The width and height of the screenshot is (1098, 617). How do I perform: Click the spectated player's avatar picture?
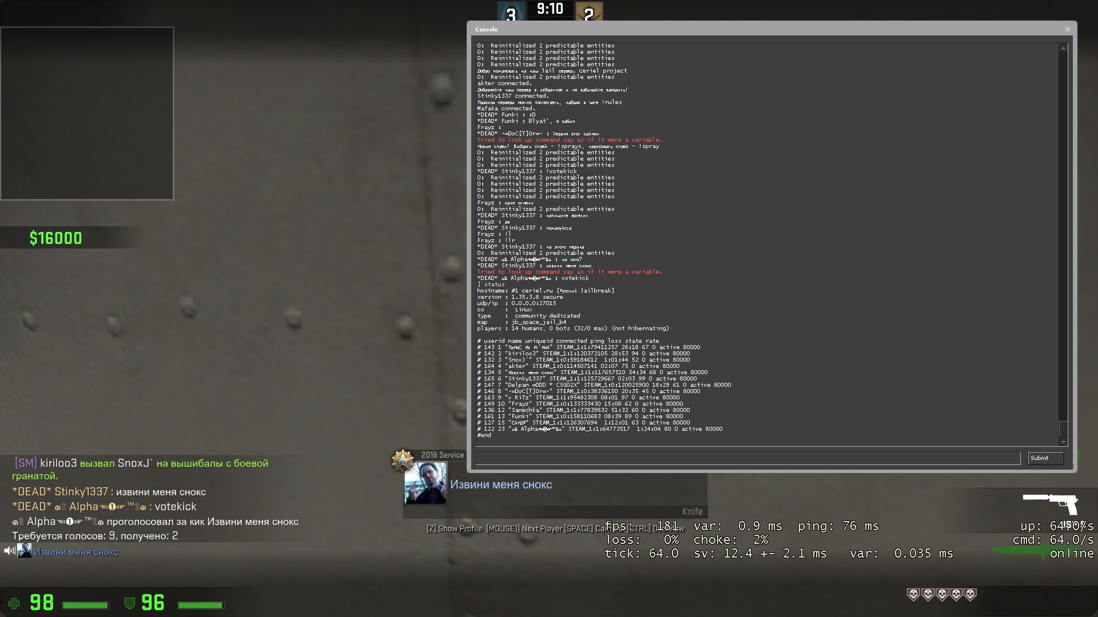pyautogui.click(x=425, y=484)
